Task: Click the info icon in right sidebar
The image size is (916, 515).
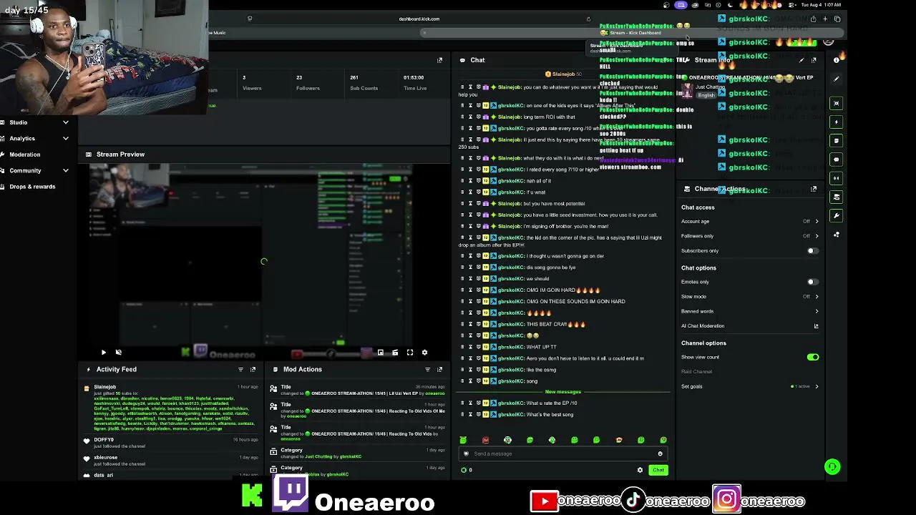Action: 836,60
